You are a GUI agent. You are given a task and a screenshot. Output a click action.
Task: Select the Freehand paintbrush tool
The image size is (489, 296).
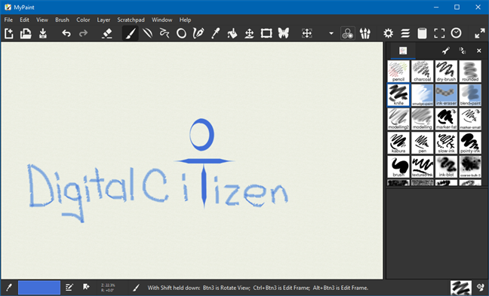pos(130,33)
